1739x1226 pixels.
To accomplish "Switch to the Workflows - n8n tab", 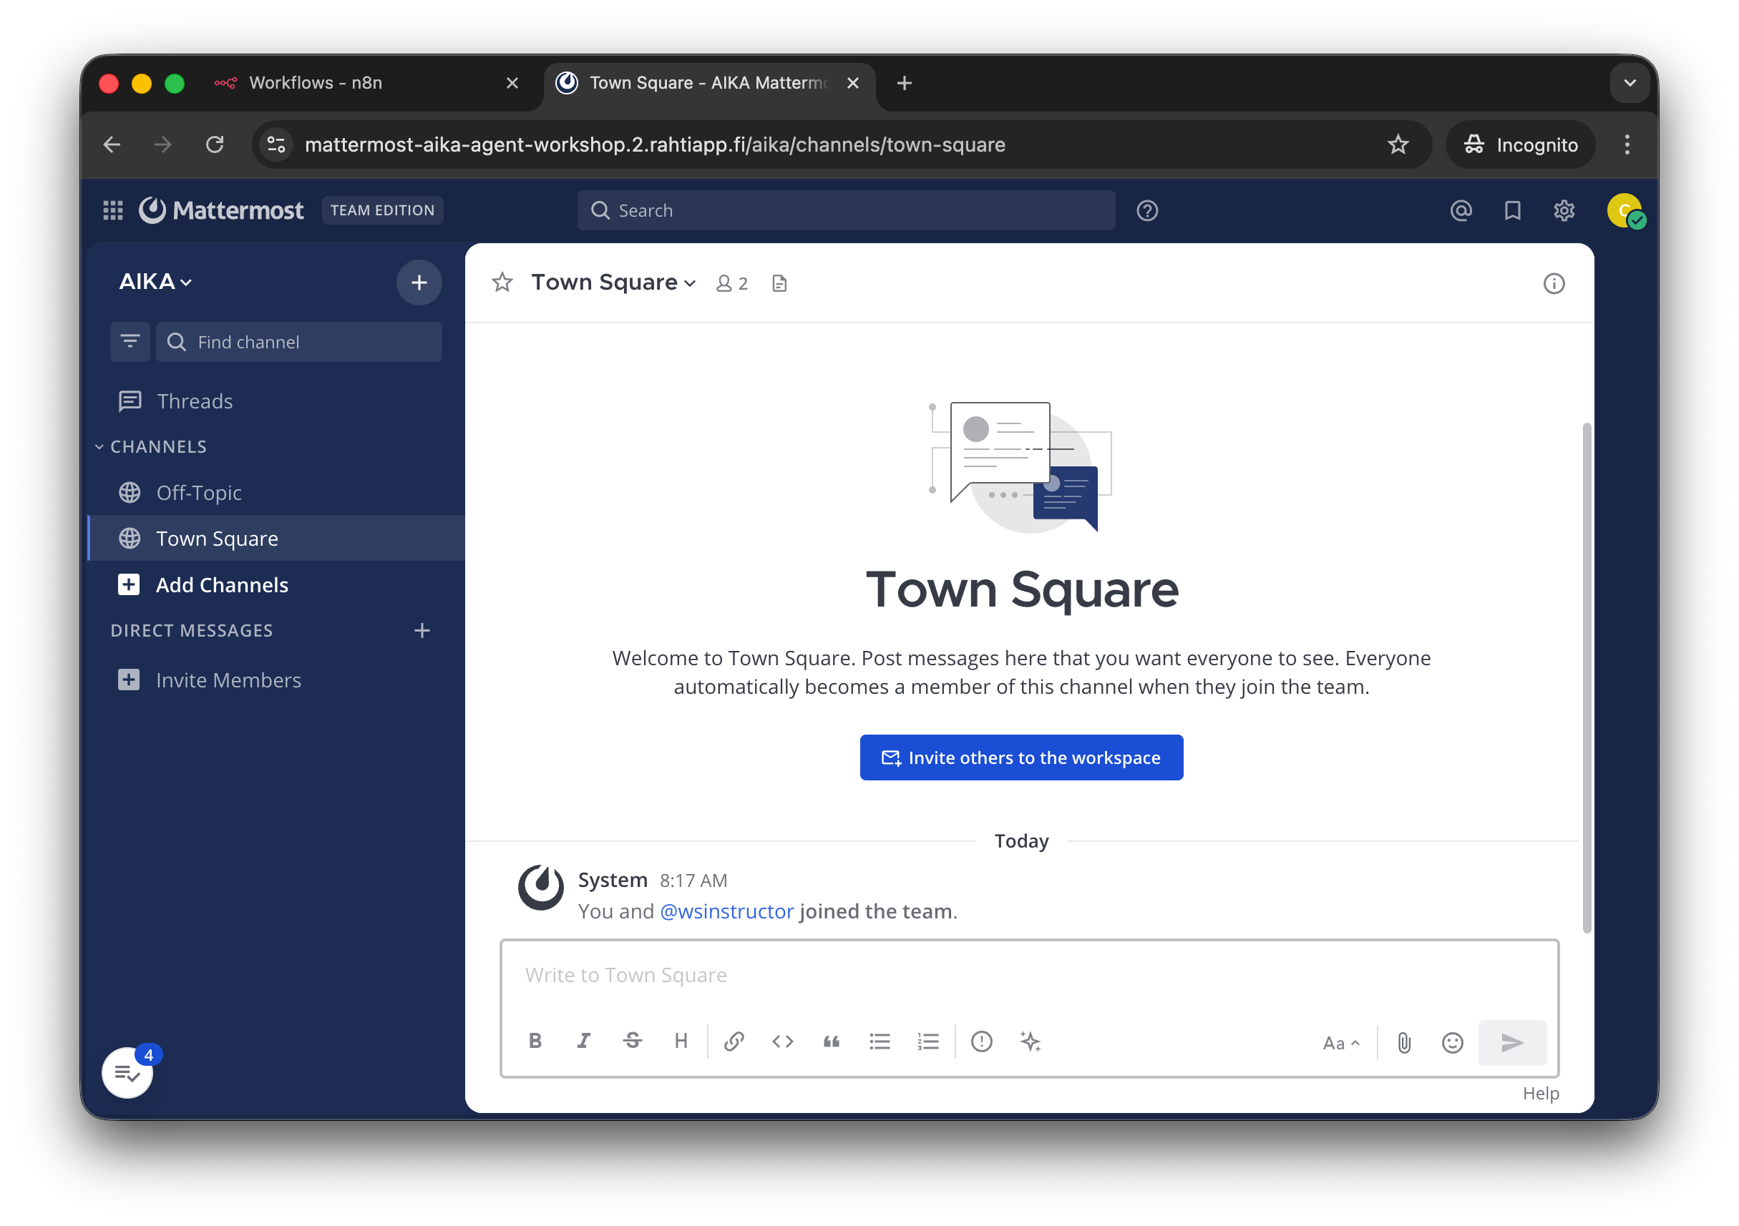I will click(x=315, y=82).
